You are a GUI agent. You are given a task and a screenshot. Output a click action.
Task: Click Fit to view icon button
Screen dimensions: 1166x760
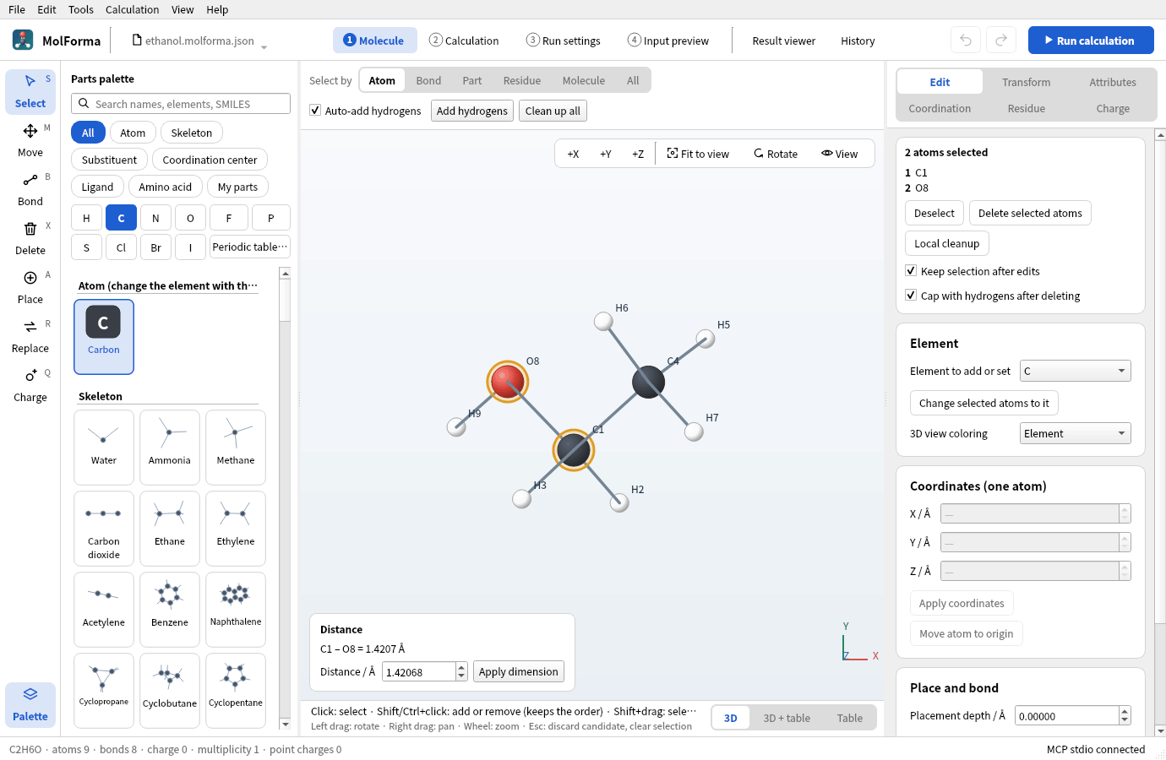698,154
